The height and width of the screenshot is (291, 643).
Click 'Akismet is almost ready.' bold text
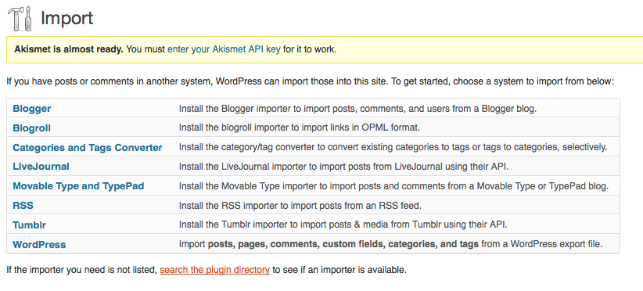click(x=69, y=49)
